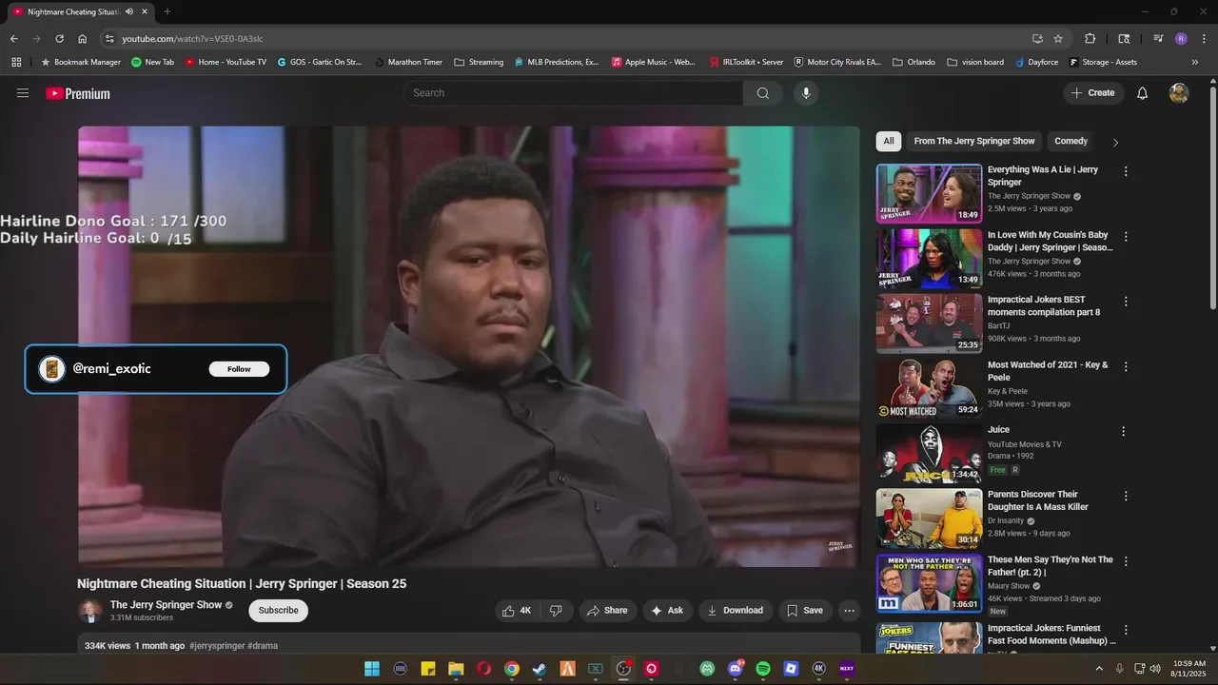
Task: Click the browser address bar URL
Action: click(x=192, y=39)
